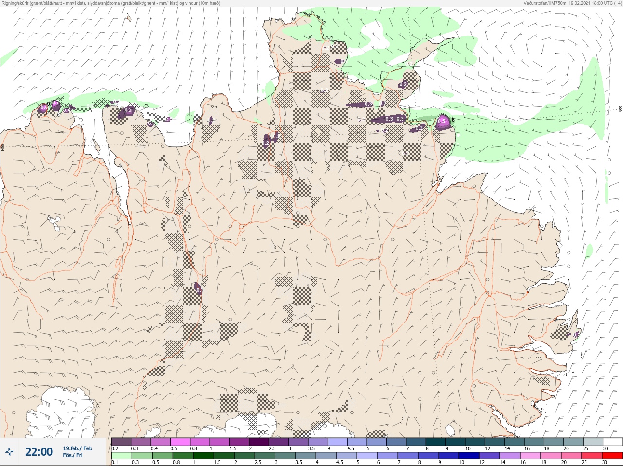This screenshot has width=623, height=466.
Task: Click the '0.1' label on the lower legend
Action: [115, 462]
